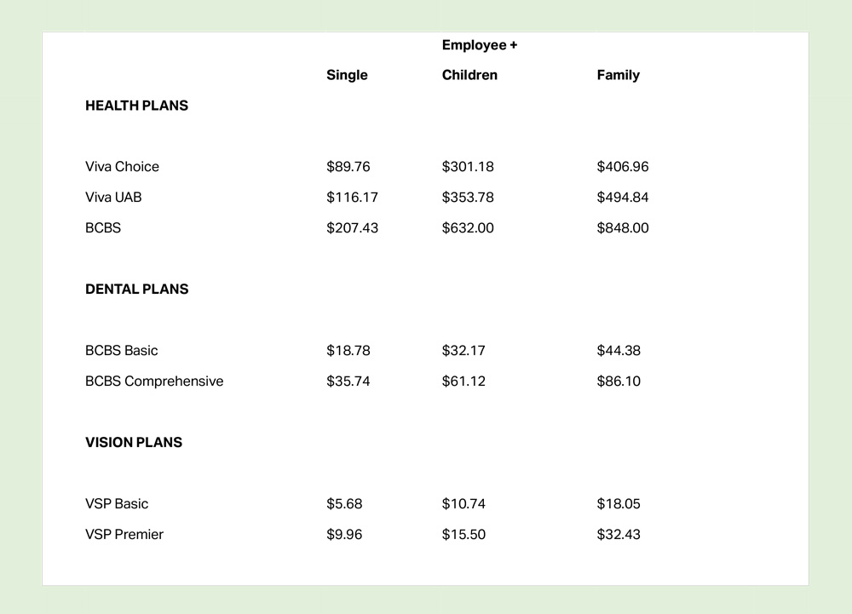Select the $5.68 VSP Basic single price
Viewport: 852px width, 614px height.
pyautogui.click(x=344, y=504)
